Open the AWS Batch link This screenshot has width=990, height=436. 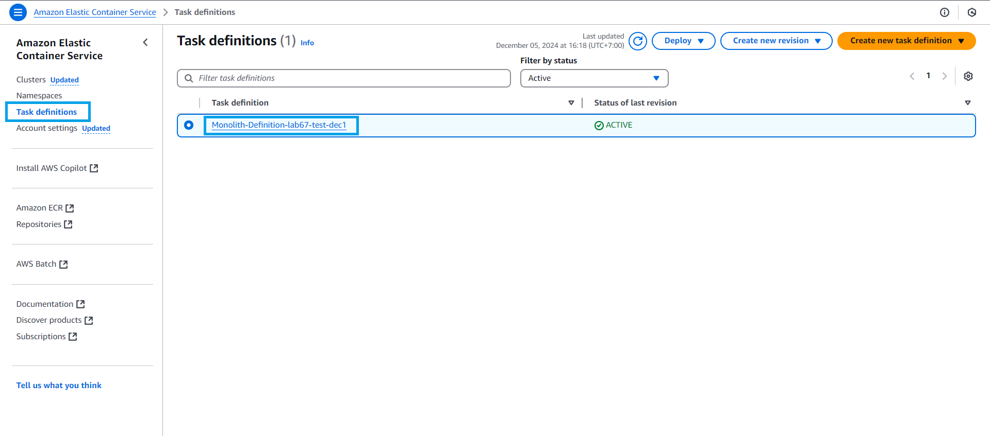36,264
